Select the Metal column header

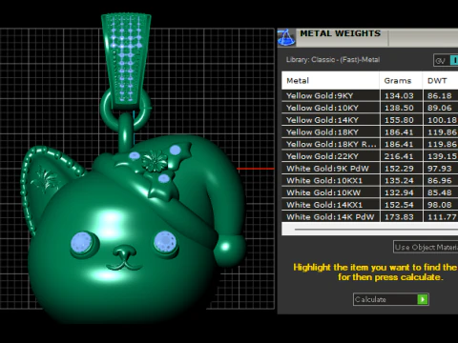(330, 81)
